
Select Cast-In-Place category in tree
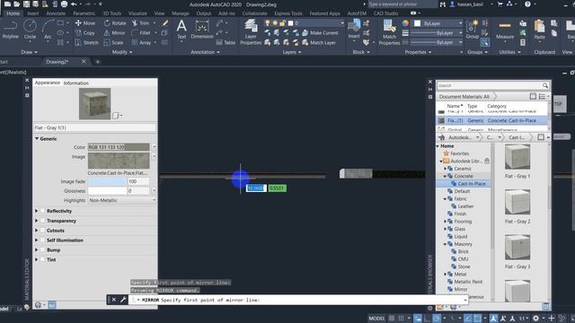coord(471,183)
